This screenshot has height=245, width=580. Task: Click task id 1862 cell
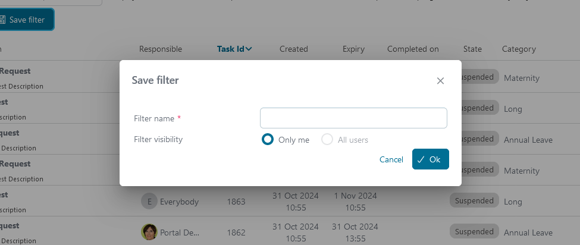pyautogui.click(x=236, y=233)
